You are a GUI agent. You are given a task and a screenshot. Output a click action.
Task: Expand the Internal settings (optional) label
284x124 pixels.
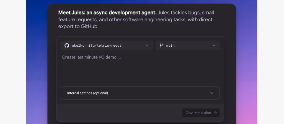click(88, 93)
